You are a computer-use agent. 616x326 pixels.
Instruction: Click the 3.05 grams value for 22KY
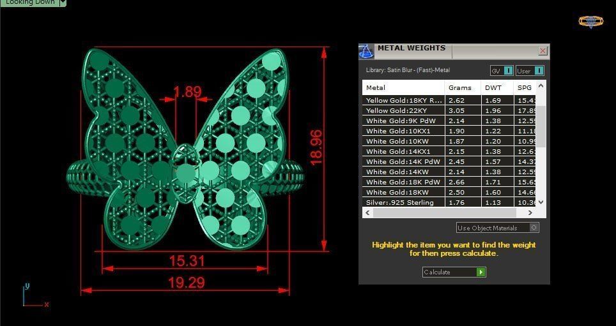click(456, 110)
